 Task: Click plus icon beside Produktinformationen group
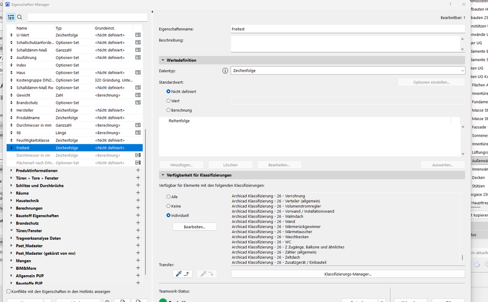[138, 171]
